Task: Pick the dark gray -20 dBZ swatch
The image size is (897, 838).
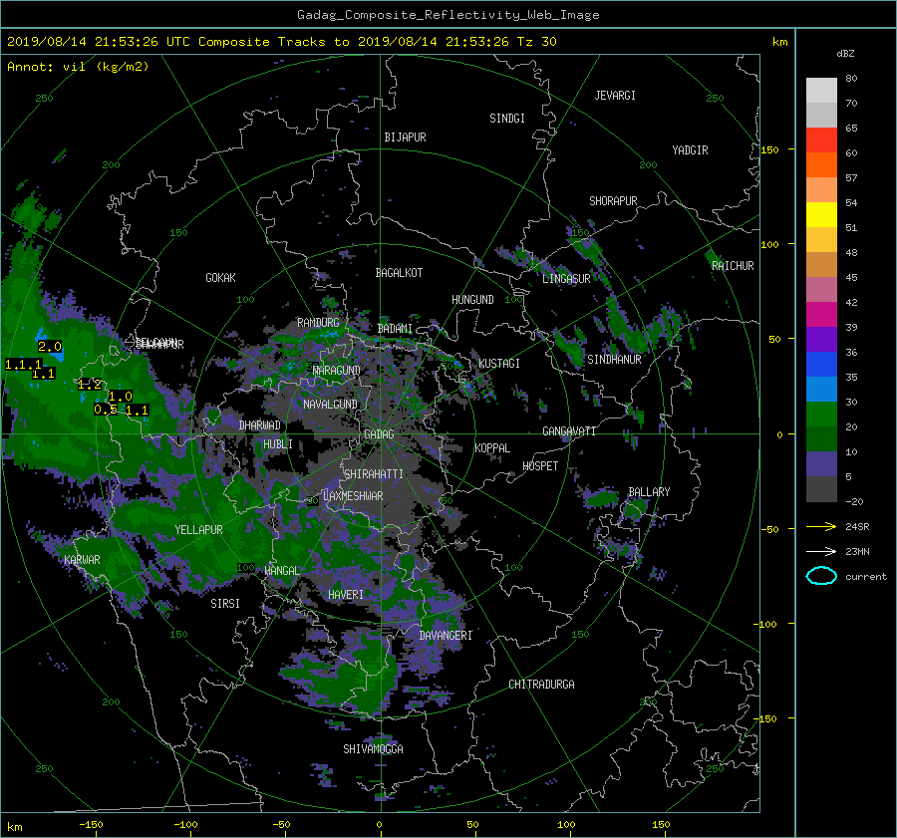Action: click(821, 488)
